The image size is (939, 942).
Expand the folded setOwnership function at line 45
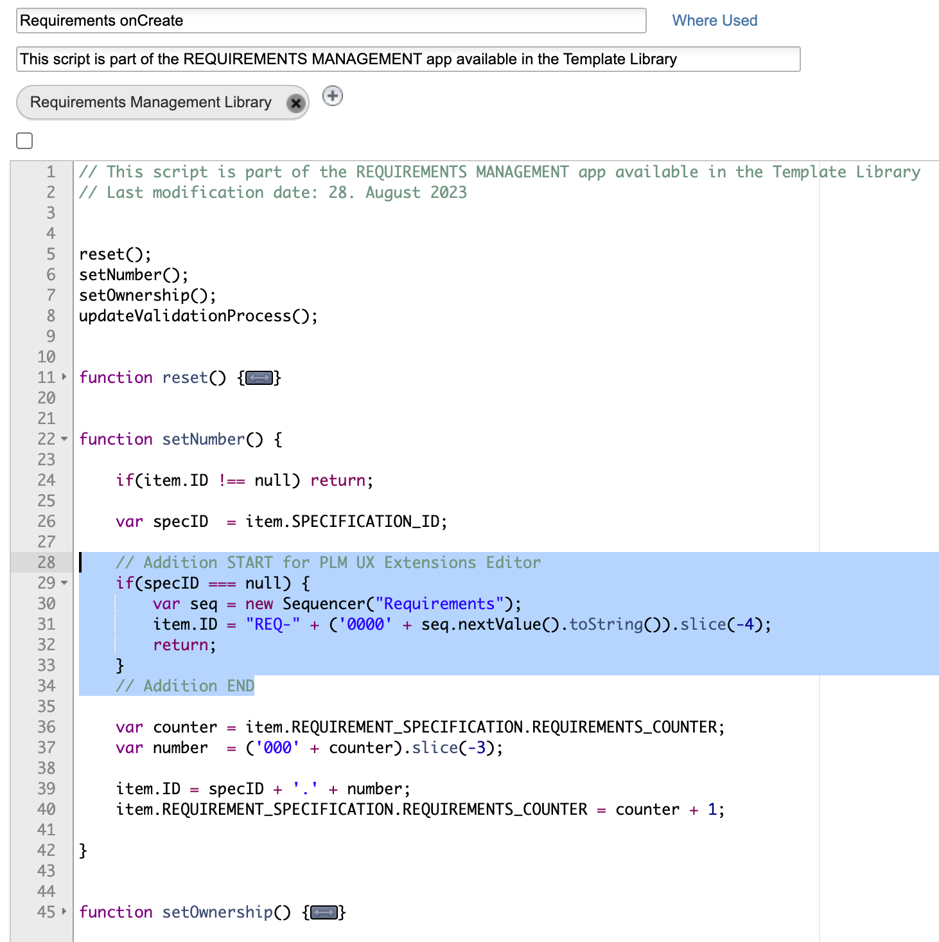tap(64, 912)
